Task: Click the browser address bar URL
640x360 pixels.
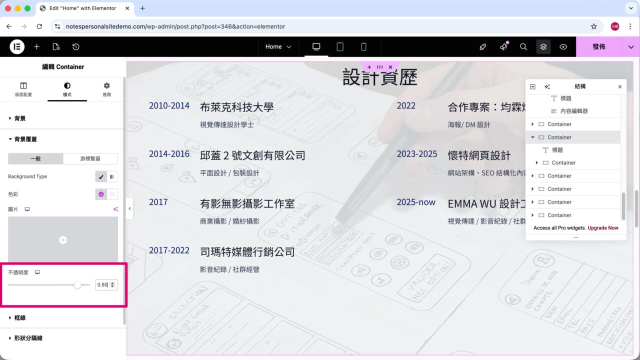Action: click(175, 26)
